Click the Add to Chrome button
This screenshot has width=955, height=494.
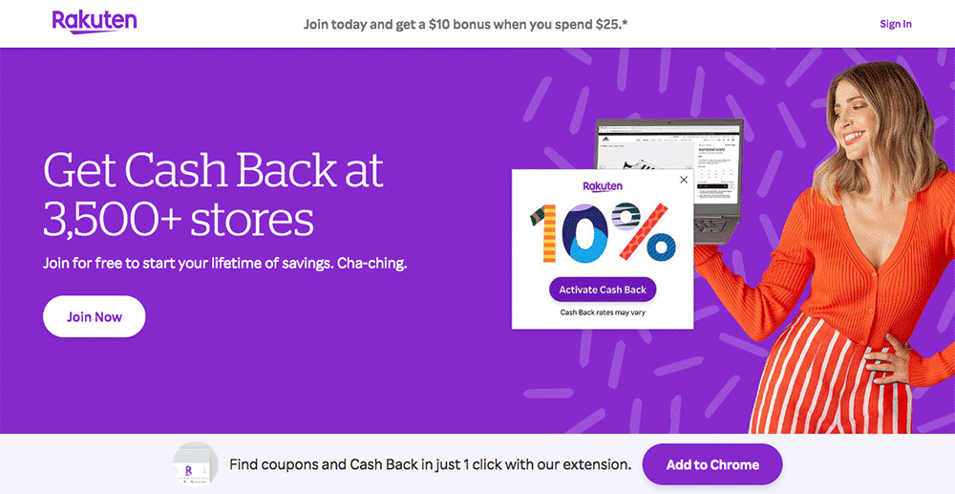[712, 465]
